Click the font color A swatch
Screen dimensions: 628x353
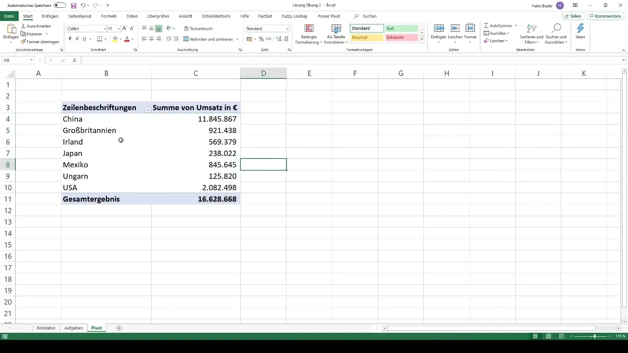pos(127,39)
